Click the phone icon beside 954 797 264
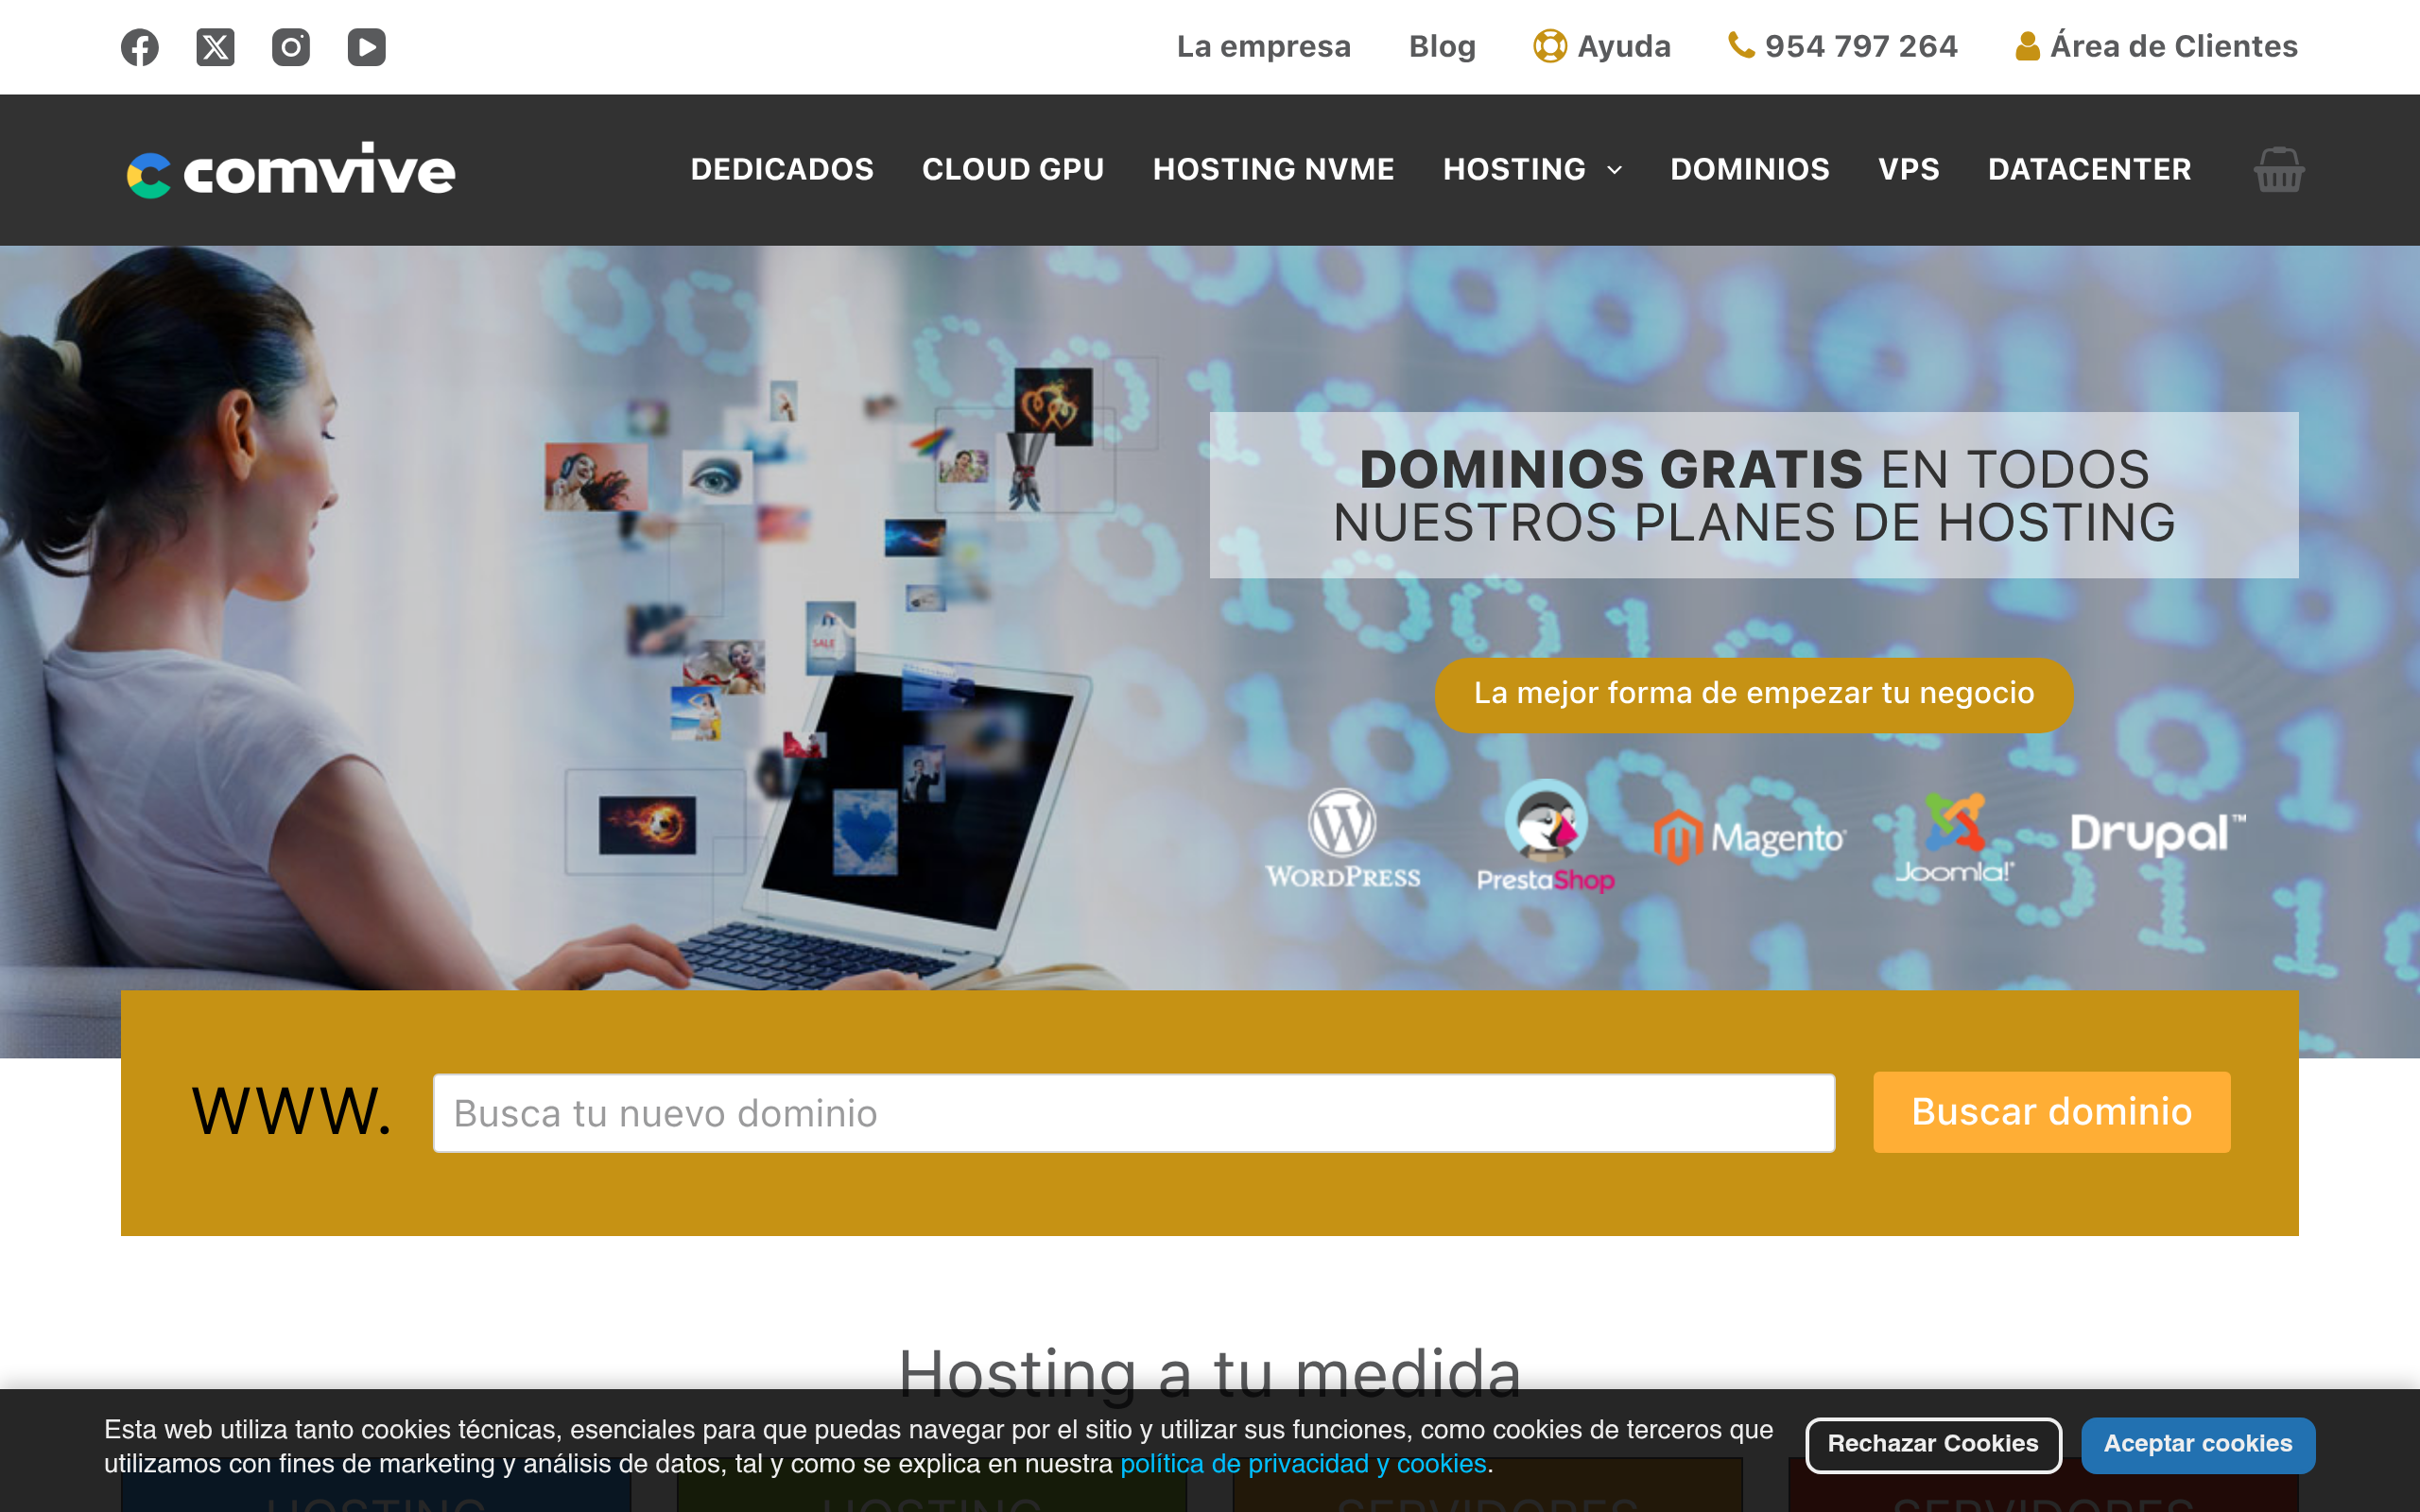Image resolution: width=2420 pixels, height=1512 pixels. coord(1741,45)
